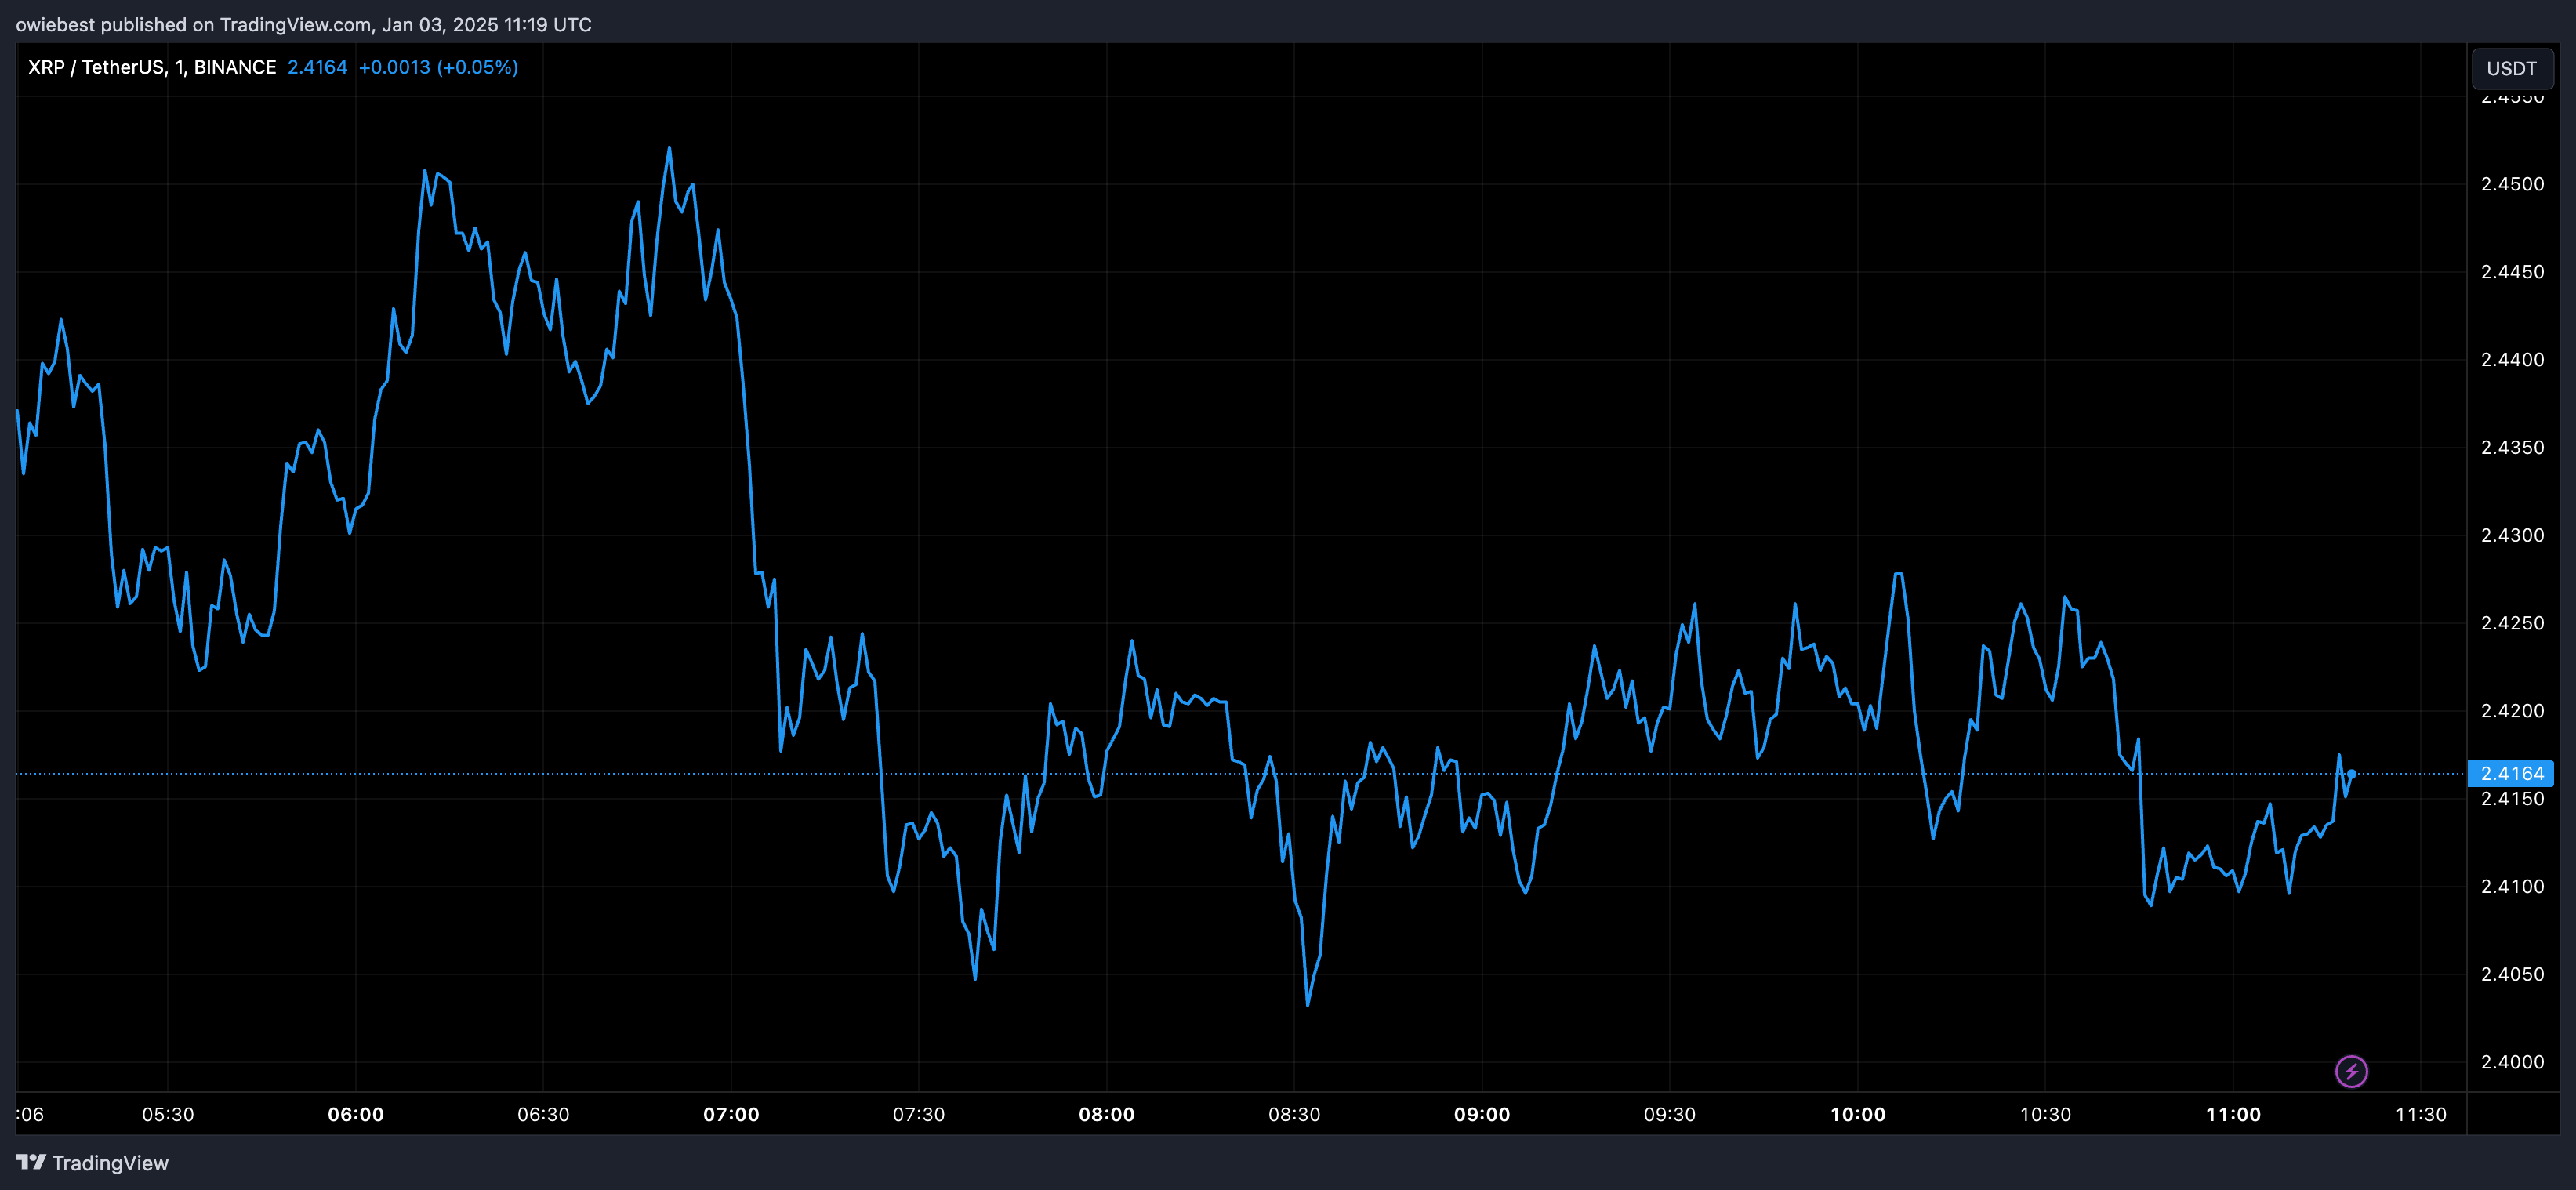Click the 2.4000 price axis label
The height and width of the screenshot is (1190, 2576).
click(x=2512, y=1062)
